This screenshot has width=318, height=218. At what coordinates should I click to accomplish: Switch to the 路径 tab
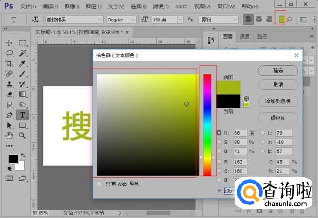[x=262, y=36]
